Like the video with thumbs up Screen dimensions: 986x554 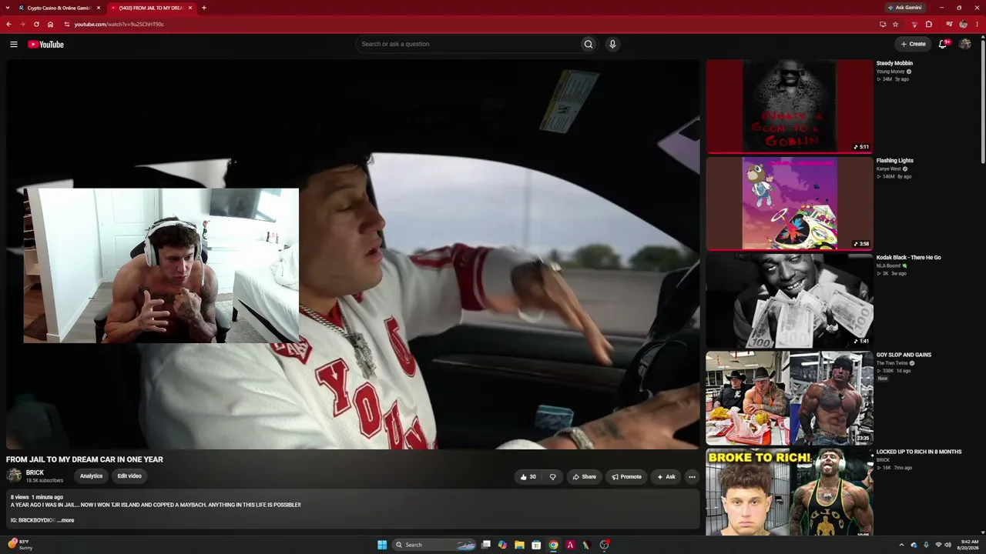point(528,477)
